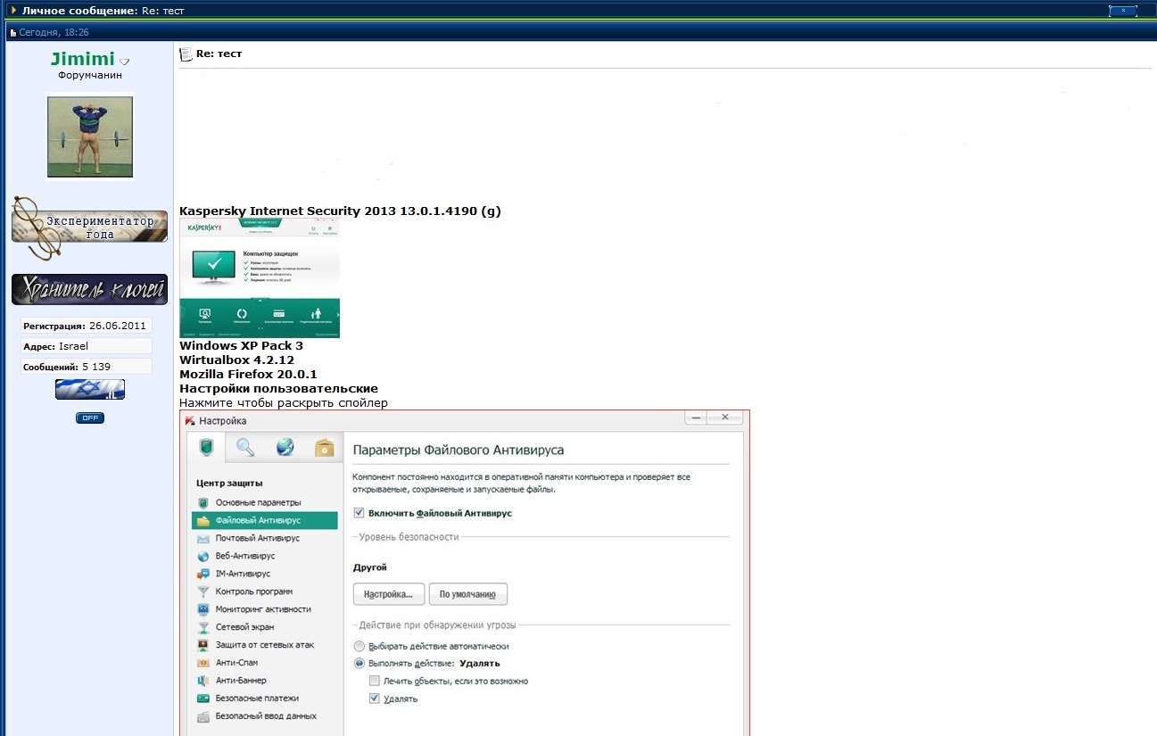Screen dimensions: 1157x736
Task: Select Выбирать действие автоматически radio button
Action: click(359, 646)
